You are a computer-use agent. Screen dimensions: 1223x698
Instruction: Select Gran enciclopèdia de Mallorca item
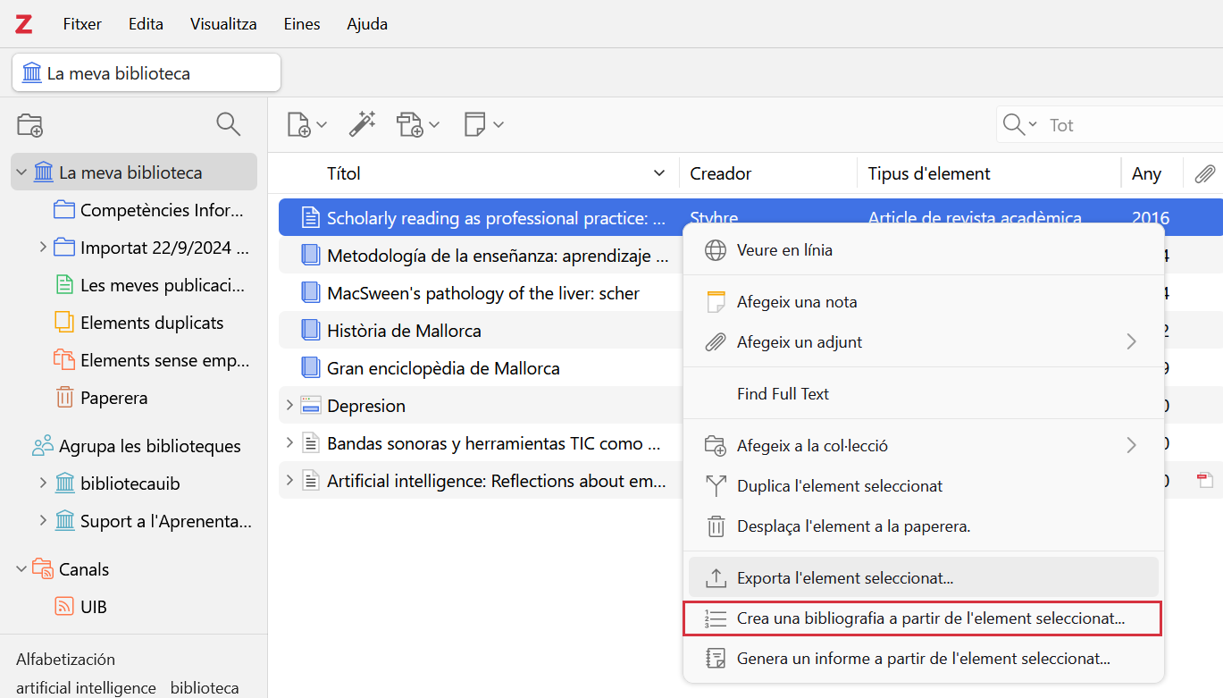[x=443, y=368]
